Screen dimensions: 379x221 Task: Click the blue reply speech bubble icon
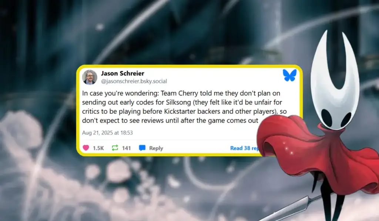coord(142,148)
